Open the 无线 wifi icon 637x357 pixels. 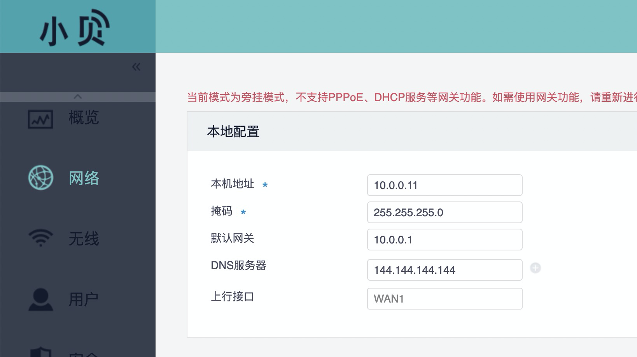pos(40,238)
